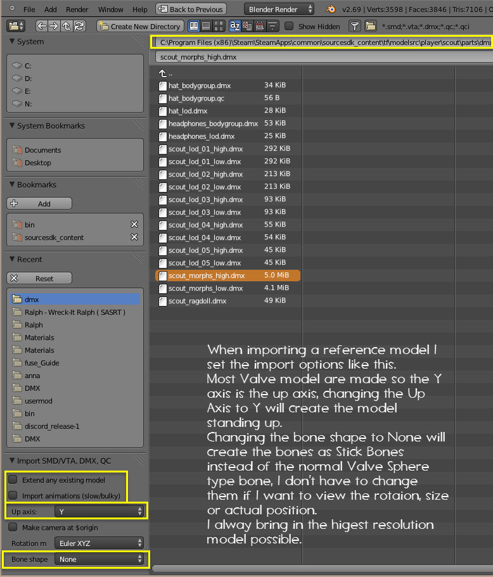Image resolution: width=493 pixels, height=577 pixels.
Task: Click the Blender logo icon
Action: [x=331, y=10]
